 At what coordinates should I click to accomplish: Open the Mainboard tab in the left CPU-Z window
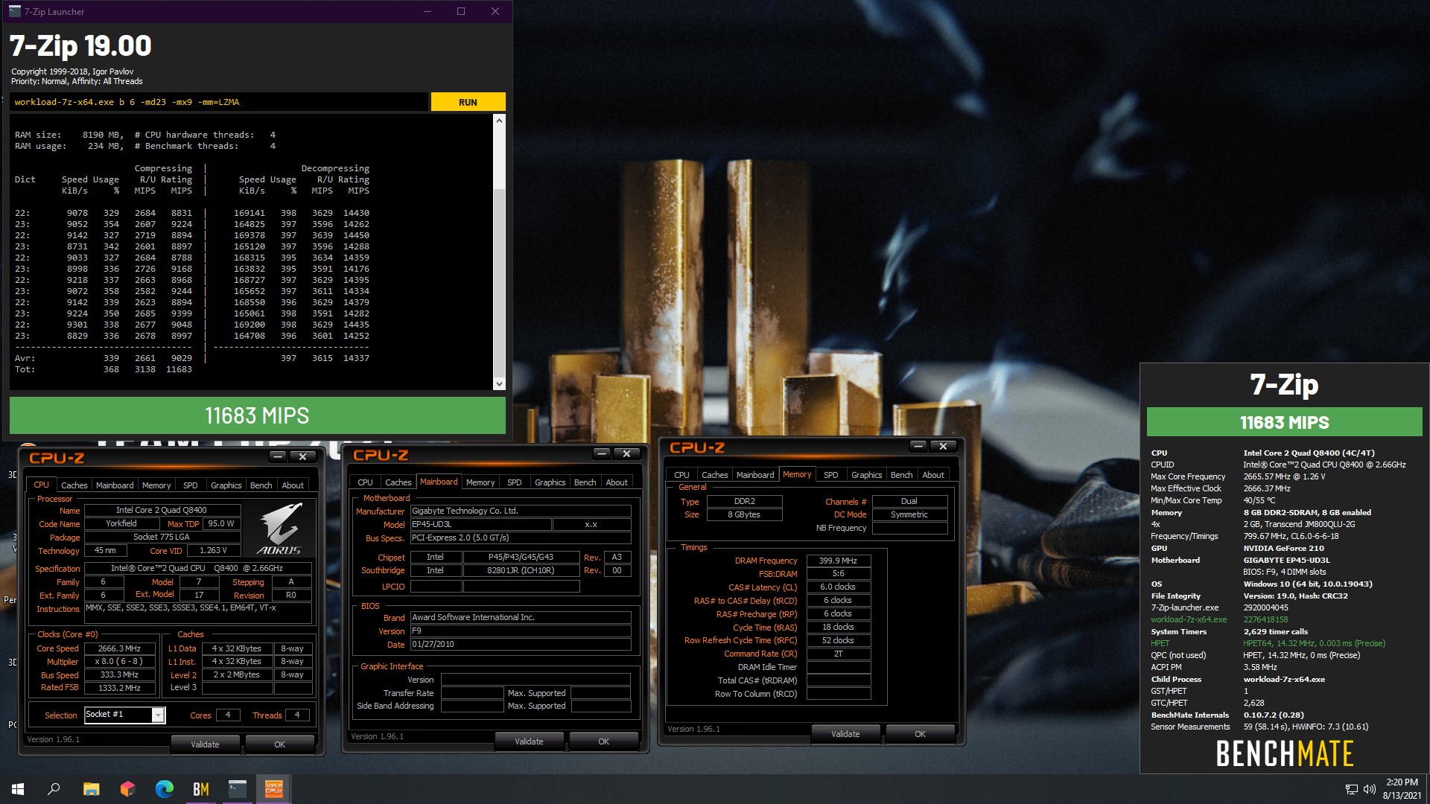tap(115, 485)
